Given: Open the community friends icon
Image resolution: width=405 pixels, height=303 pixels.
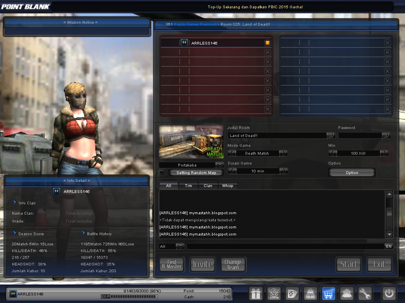Looking at the screenshot, I should [x=347, y=294].
